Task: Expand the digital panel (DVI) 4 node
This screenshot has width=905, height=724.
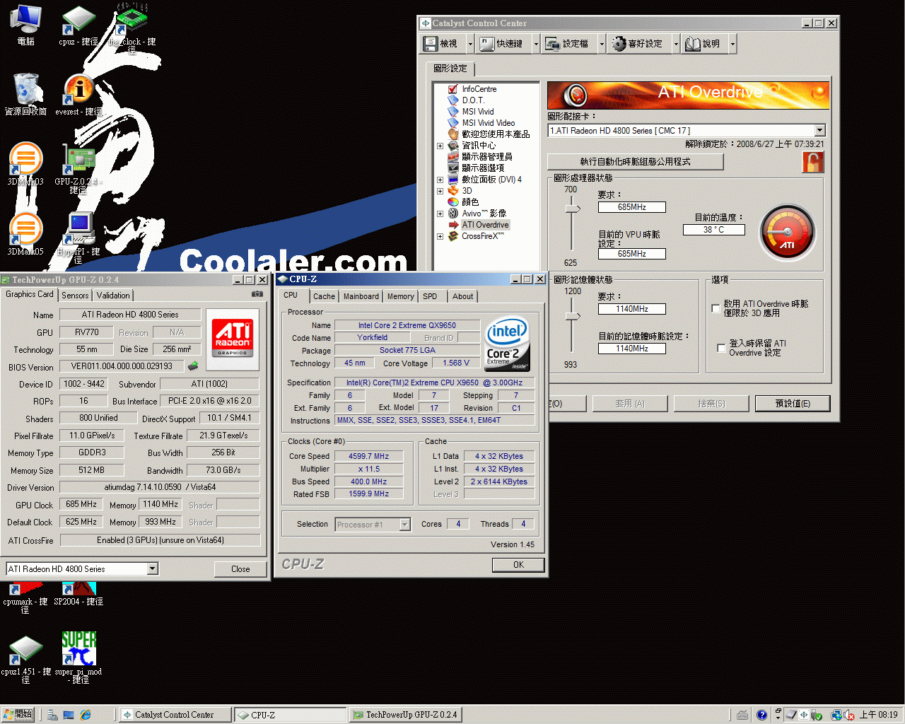Action: [x=440, y=180]
